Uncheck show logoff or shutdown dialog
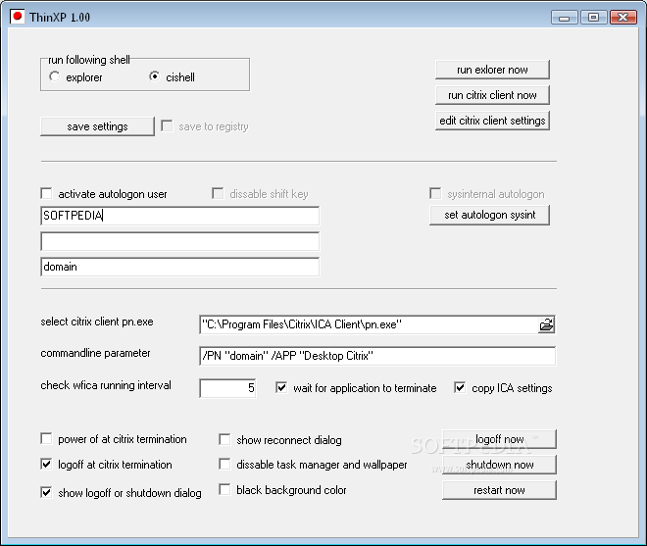Screen dimensions: 647x546 (x=46, y=492)
